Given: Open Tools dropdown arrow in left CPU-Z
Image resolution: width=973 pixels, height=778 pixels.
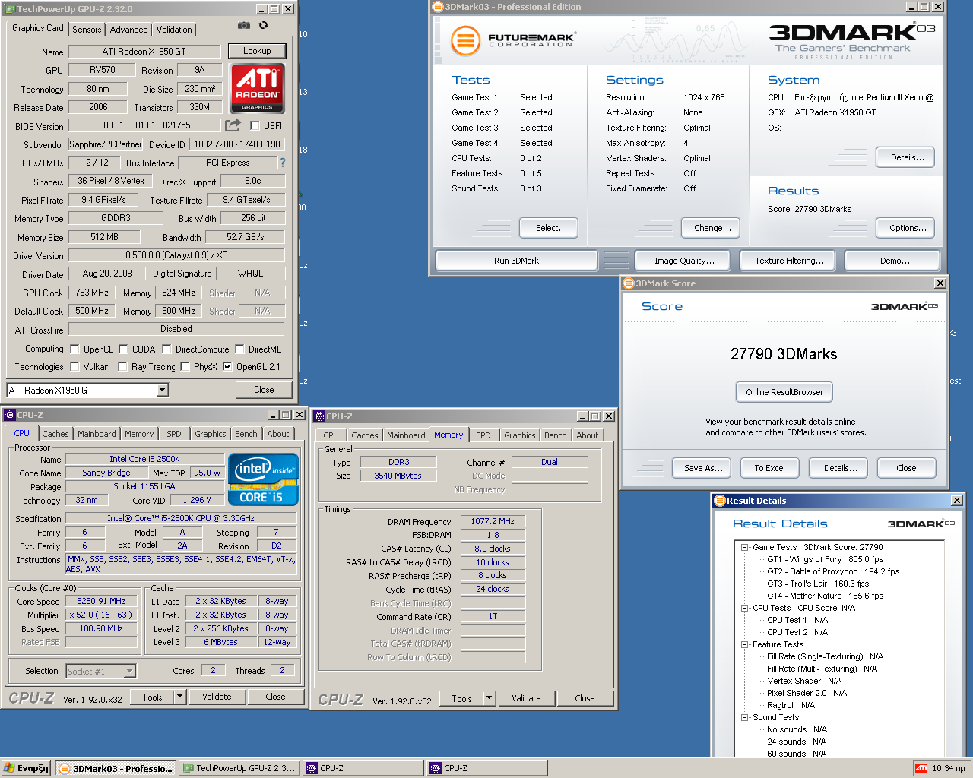Looking at the screenshot, I should 180,697.
